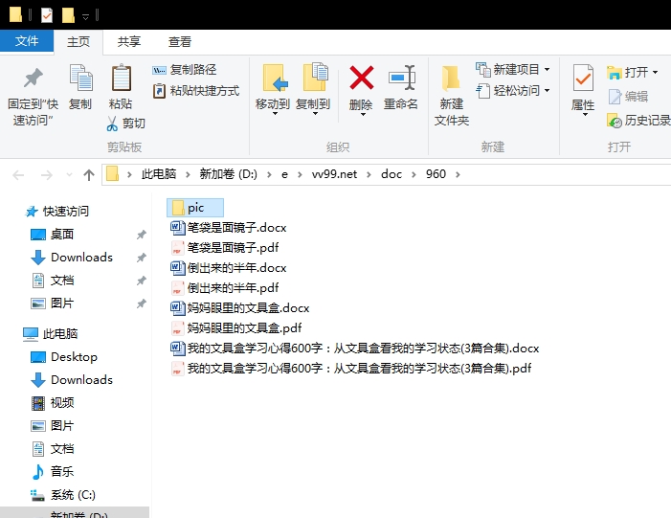The image size is (671, 518).
Task: Open the Easy access (轻松访问) dropdown
Action: (513, 91)
